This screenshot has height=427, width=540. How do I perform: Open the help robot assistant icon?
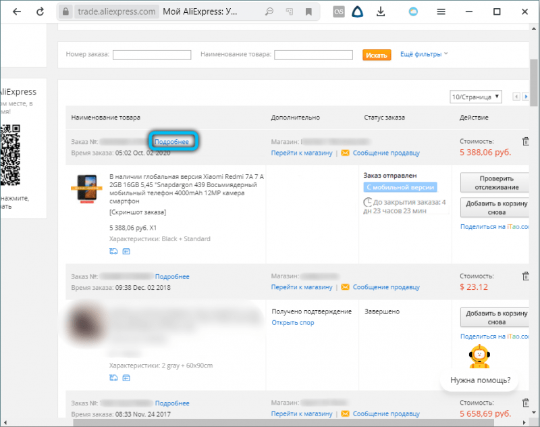click(x=479, y=356)
